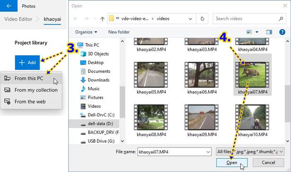
Task: Open the Organize menu
Action: coord(86,32)
